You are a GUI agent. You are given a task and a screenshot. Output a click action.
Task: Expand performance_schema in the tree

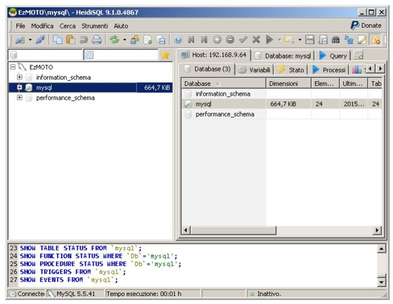point(19,98)
